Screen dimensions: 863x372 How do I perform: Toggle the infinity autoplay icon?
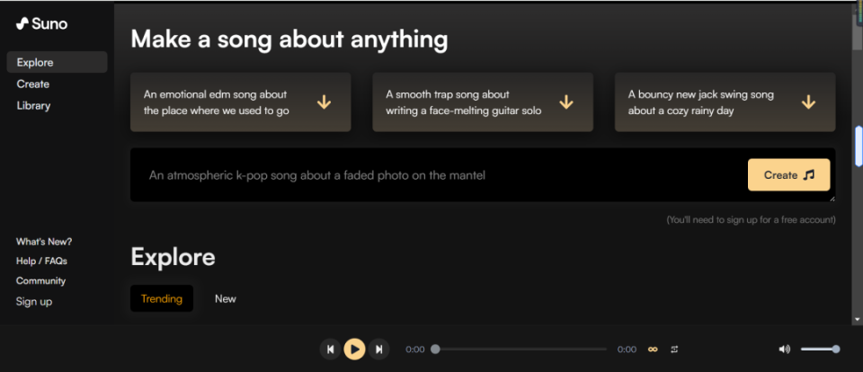(x=654, y=349)
